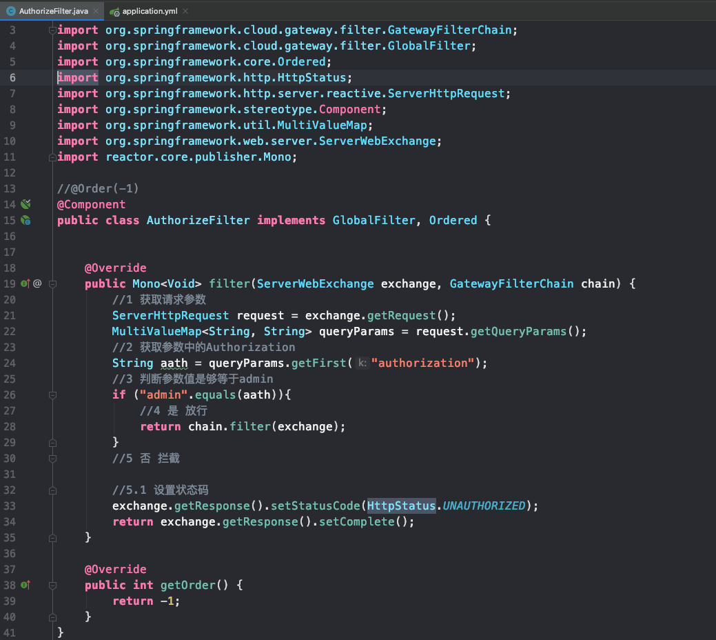716x640 pixels.
Task: Click the @ gutter marker on line 19
Action: [37, 283]
